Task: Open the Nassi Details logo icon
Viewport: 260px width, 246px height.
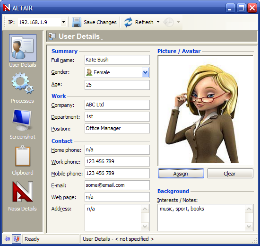Action: point(23,192)
